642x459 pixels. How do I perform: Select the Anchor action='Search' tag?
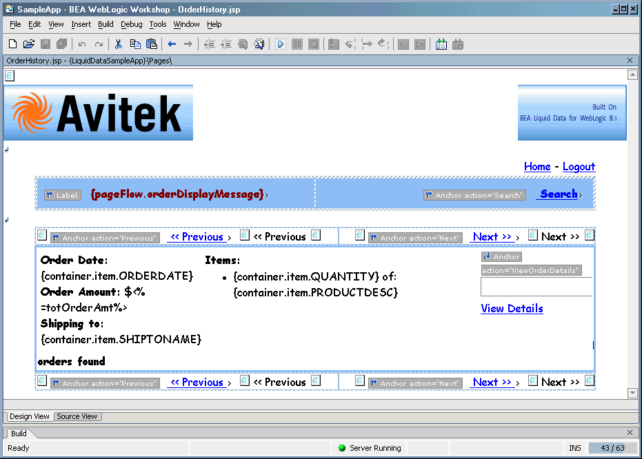pyautogui.click(x=474, y=195)
